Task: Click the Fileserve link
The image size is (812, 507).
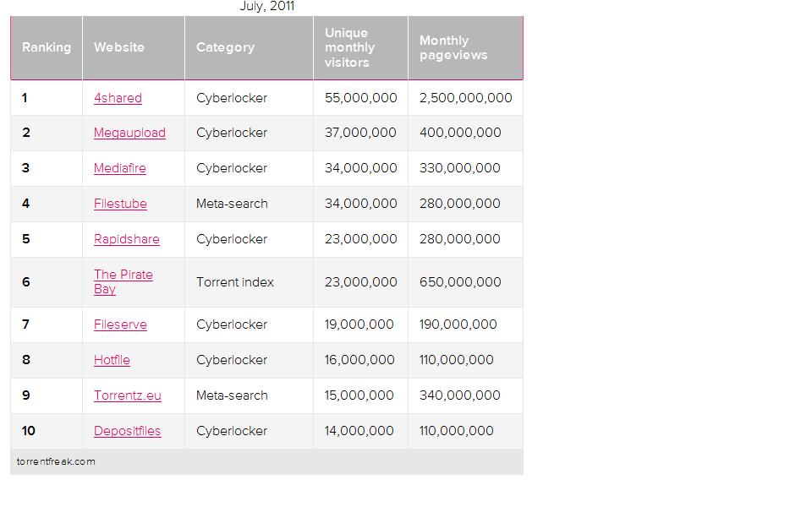Action: tap(120, 324)
